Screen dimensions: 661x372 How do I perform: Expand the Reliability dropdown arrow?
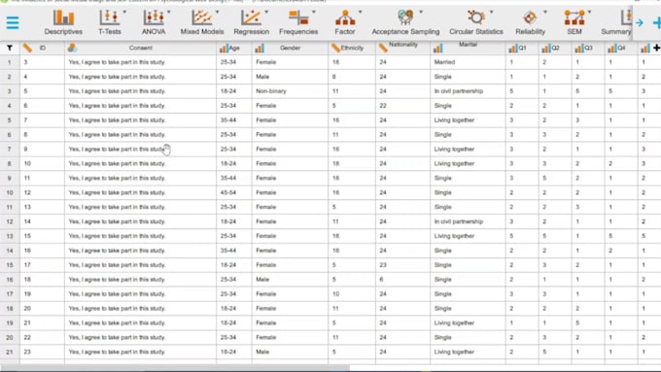545,12
